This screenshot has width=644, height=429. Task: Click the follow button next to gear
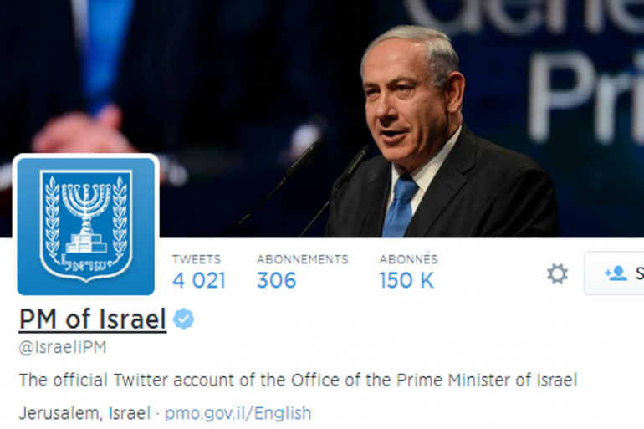pos(615,273)
